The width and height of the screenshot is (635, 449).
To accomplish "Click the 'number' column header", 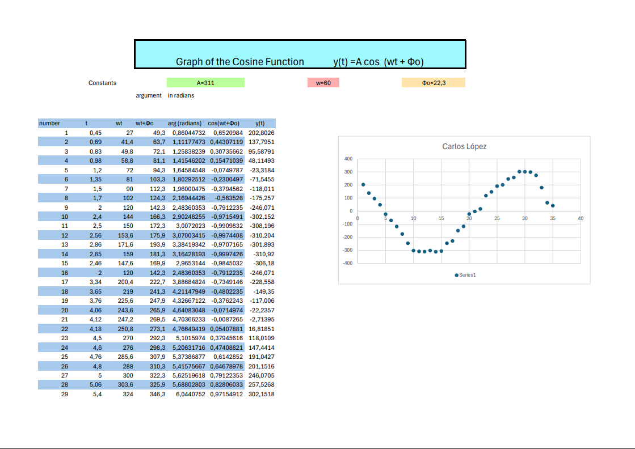I will point(49,124).
